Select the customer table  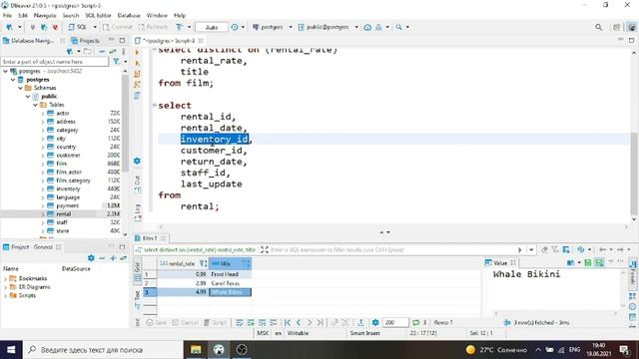[x=68, y=156]
